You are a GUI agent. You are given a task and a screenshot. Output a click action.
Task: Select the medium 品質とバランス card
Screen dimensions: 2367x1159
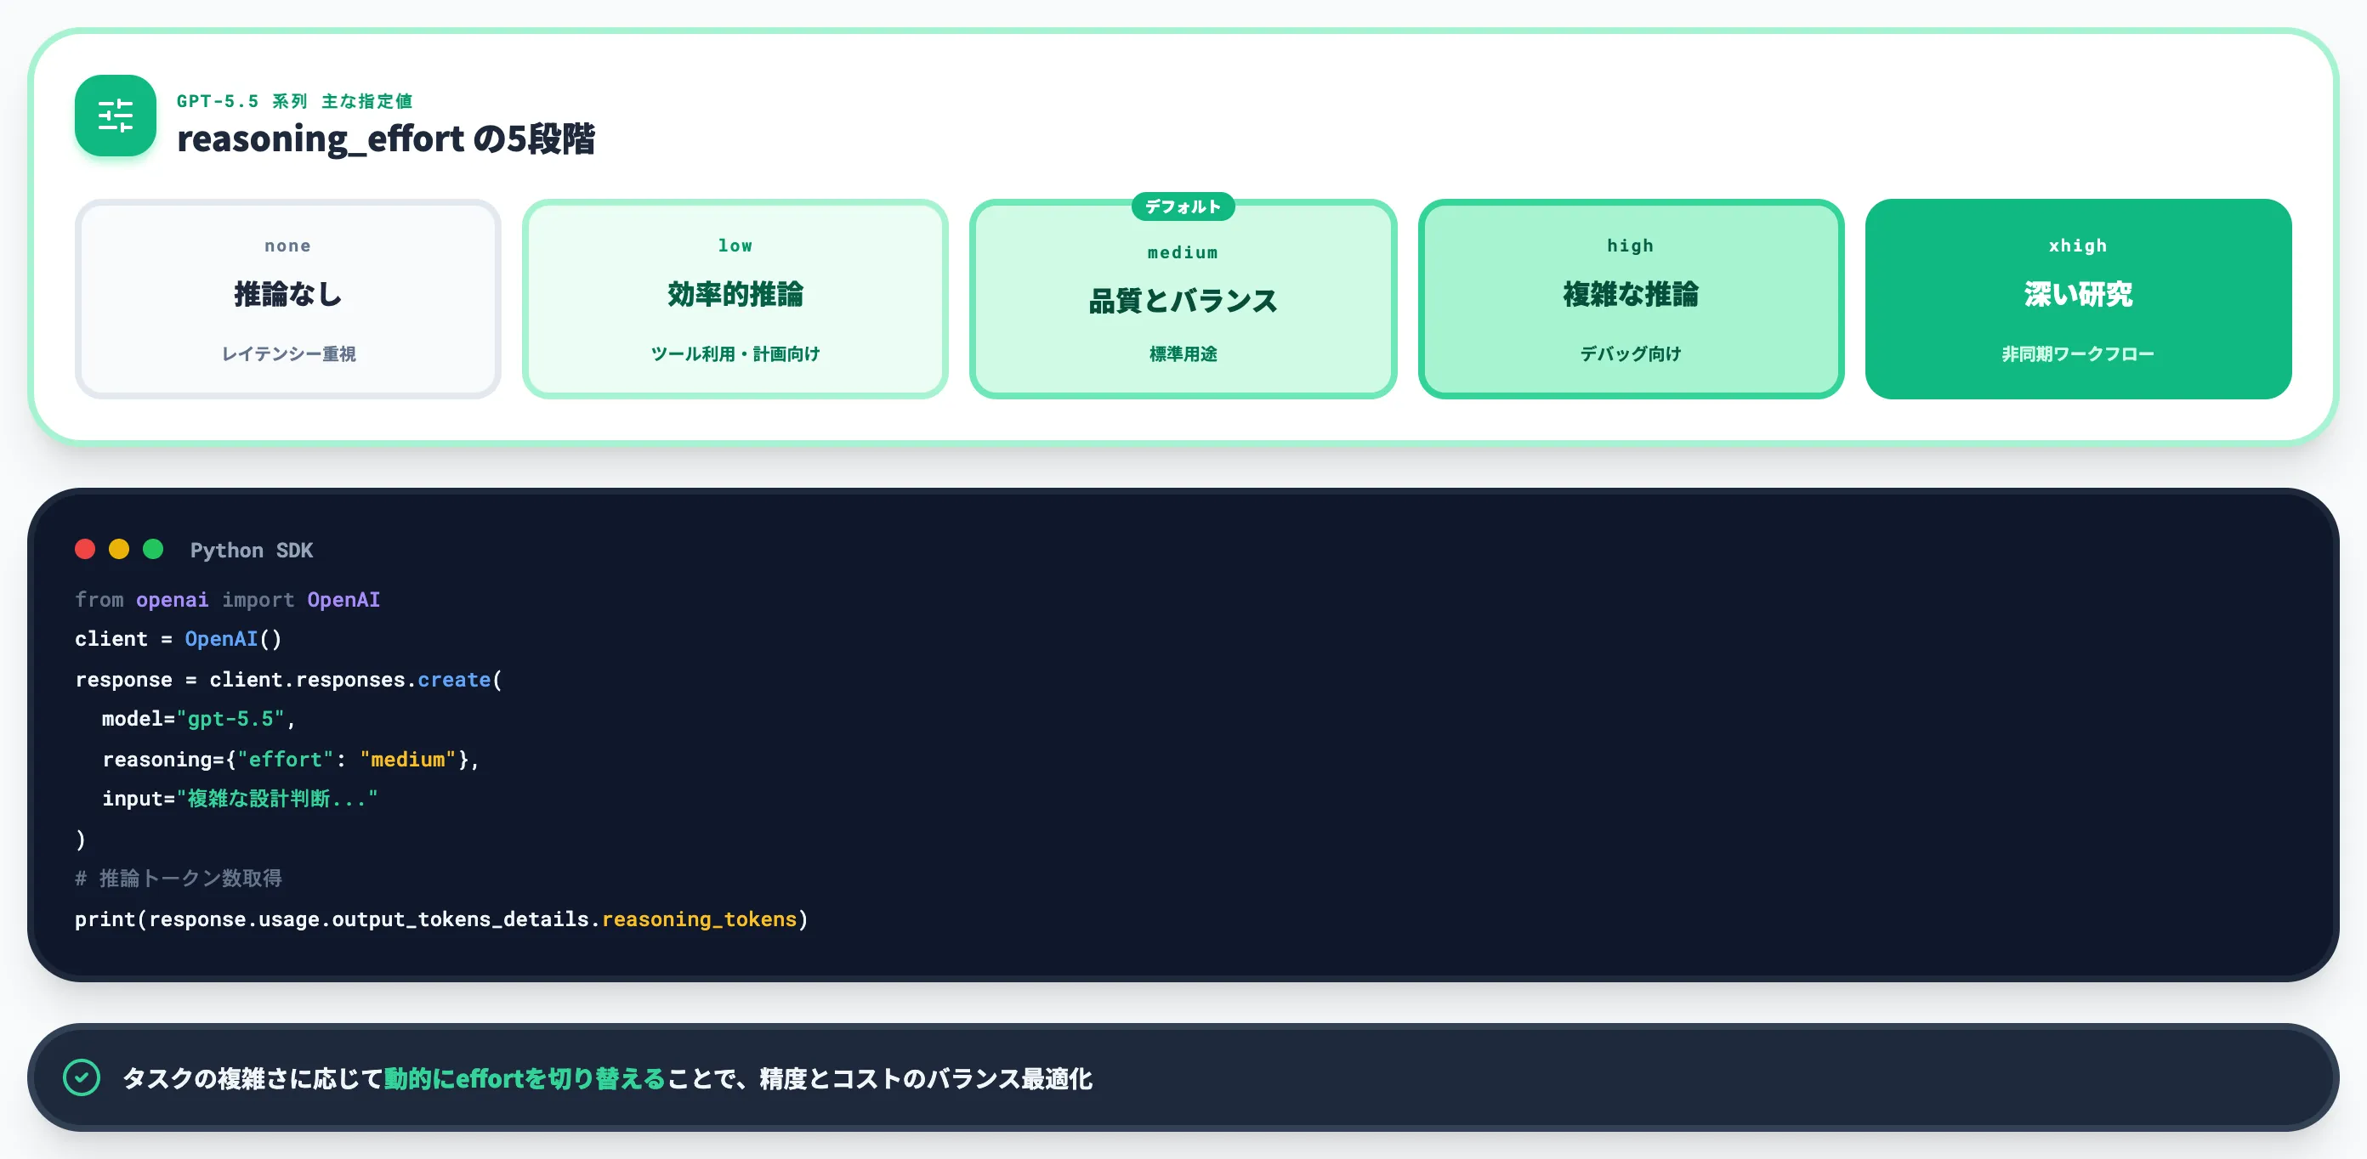coord(1183,299)
